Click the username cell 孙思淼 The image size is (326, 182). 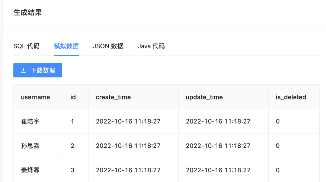pos(30,146)
